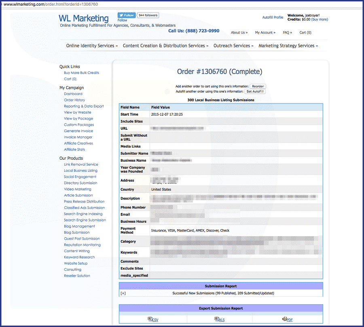The width and height of the screenshot is (364, 327).
Task: Click Generate Invoice link
Action: point(78,131)
